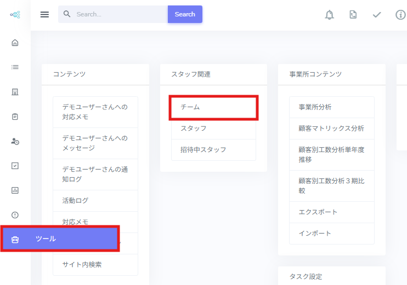The height and width of the screenshot is (285, 407).
Task: Open the clipboard icon in sidebar
Action: pos(15,116)
